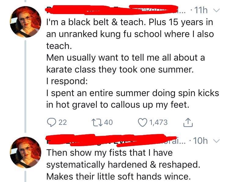
Task: Tap the avatar beside the second tweet
Action: click(x=25, y=152)
